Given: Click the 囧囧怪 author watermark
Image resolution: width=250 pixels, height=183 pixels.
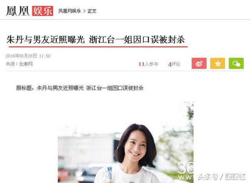Looking at the screenshot, I should (x=235, y=177).
